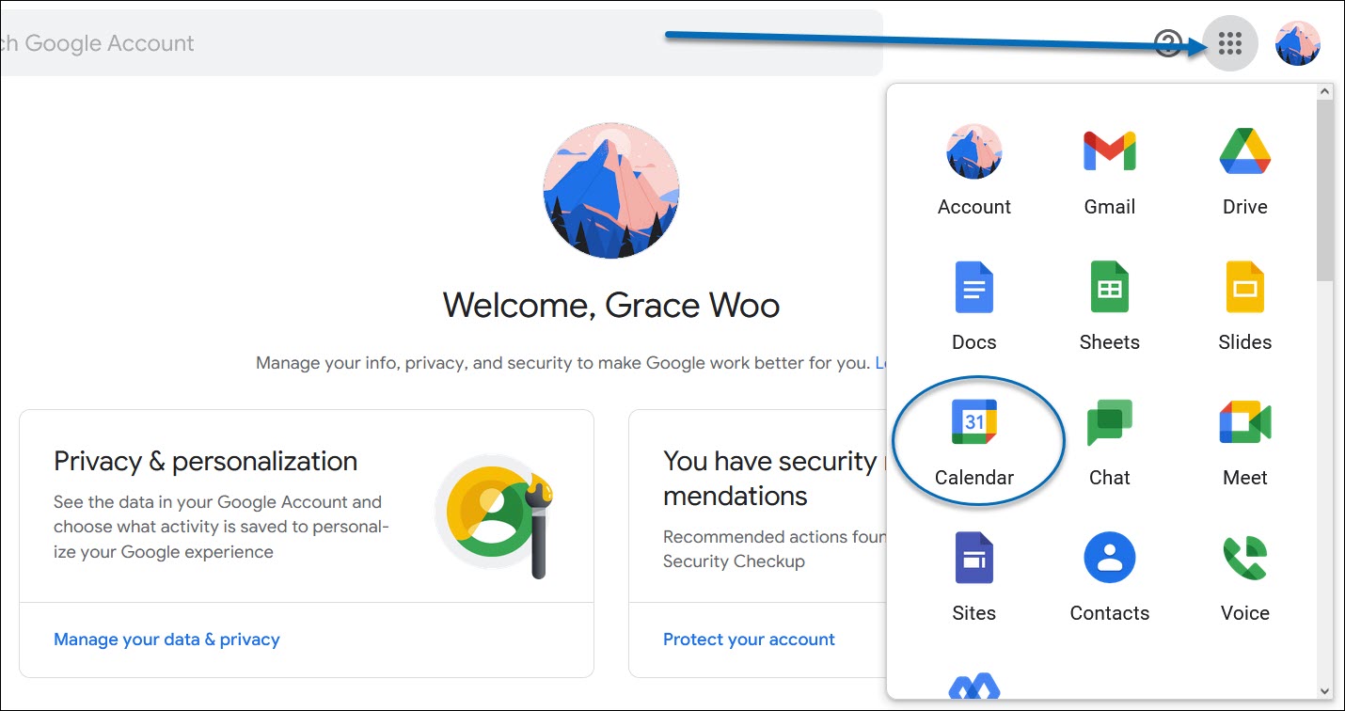
Task: Click Protect your account link
Action: click(x=749, y=640)
